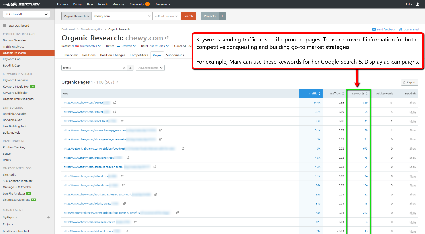
Task: Open the user account icon
Action: pyautogui.click(x=418, y=4)
